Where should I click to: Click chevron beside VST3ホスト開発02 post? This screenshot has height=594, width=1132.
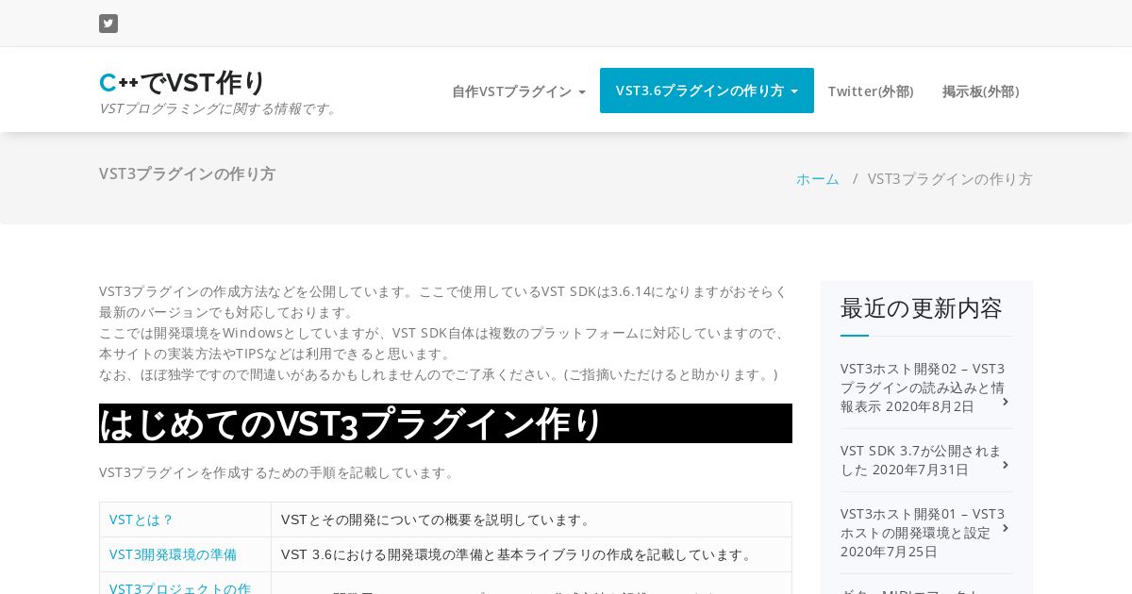1006,402
